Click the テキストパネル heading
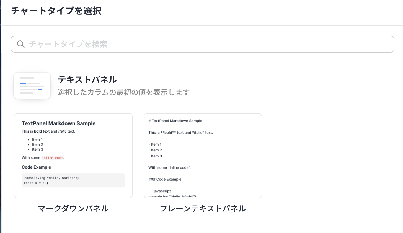 coord(87,80)
